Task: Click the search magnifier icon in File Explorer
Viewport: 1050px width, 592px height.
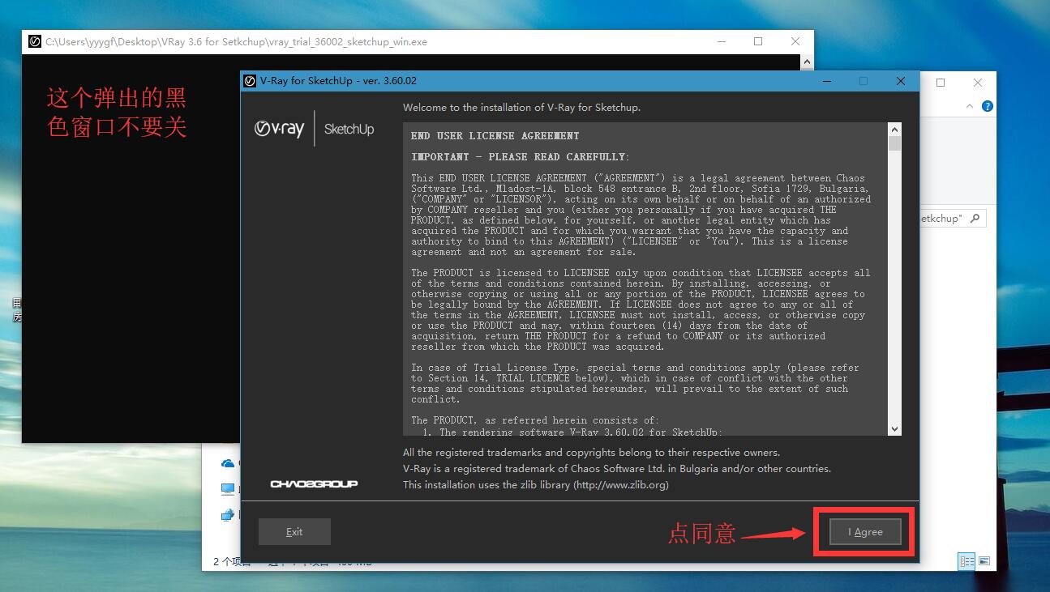Action: tap(975, 219)
